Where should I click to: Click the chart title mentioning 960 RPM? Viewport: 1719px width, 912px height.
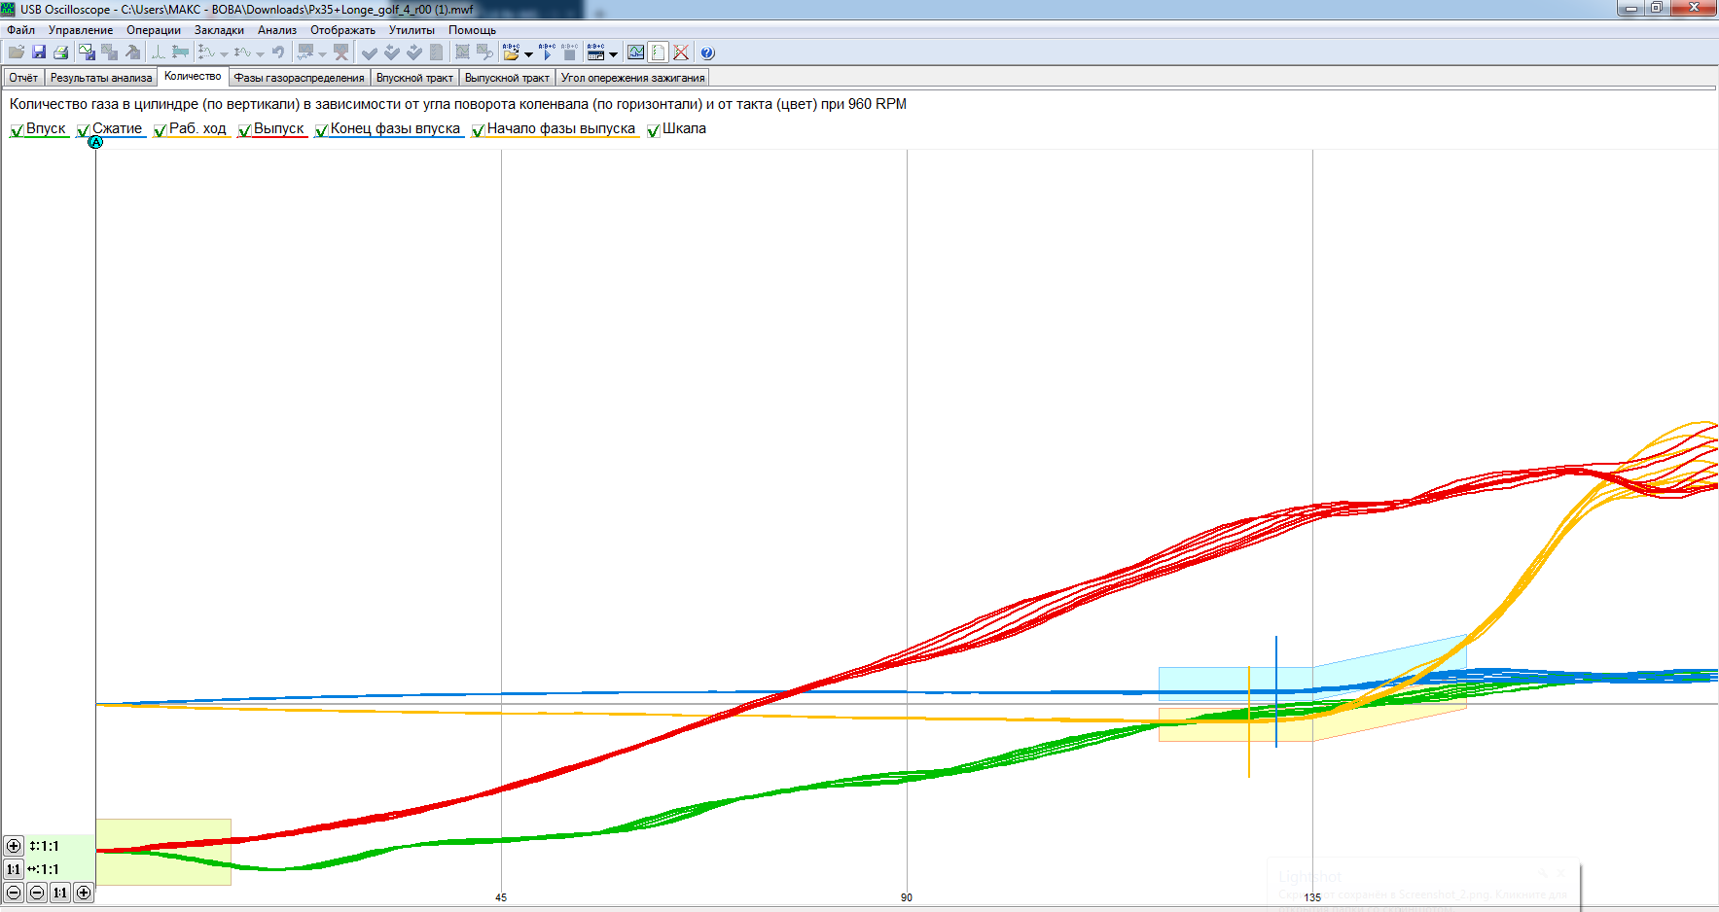click(458, 104)
